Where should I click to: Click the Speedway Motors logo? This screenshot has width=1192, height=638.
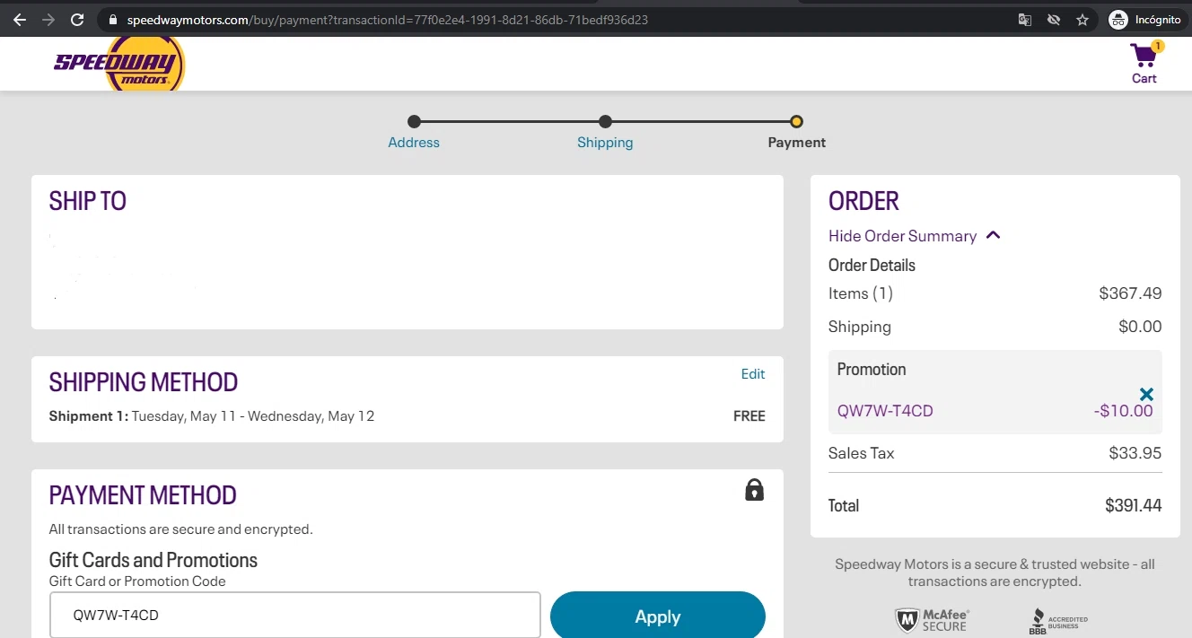click(x=119, y=64)
